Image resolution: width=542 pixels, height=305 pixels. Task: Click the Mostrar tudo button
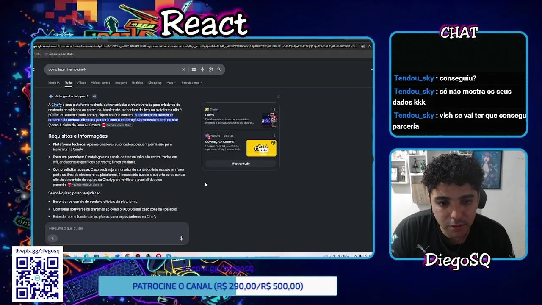pyautogui.click(x=241, y=164)
